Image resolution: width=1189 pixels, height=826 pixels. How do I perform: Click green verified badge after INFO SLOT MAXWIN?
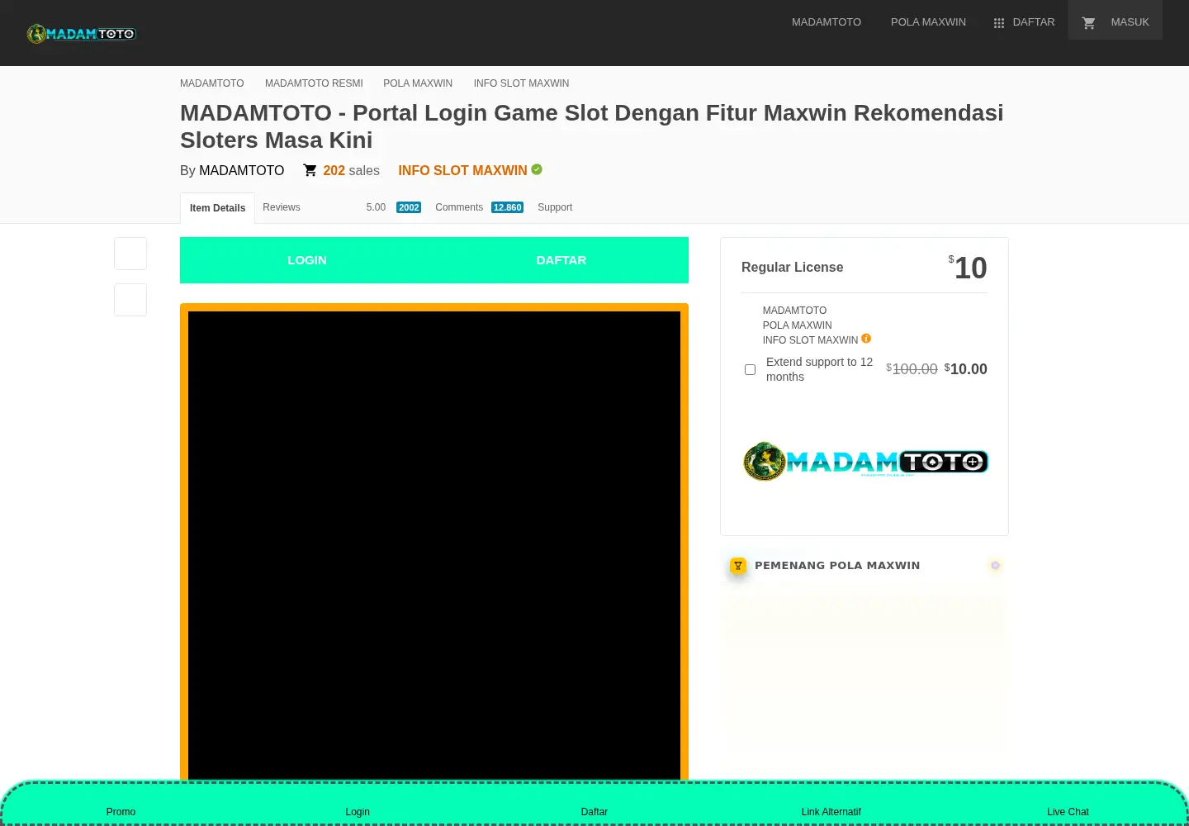(537, 169)
